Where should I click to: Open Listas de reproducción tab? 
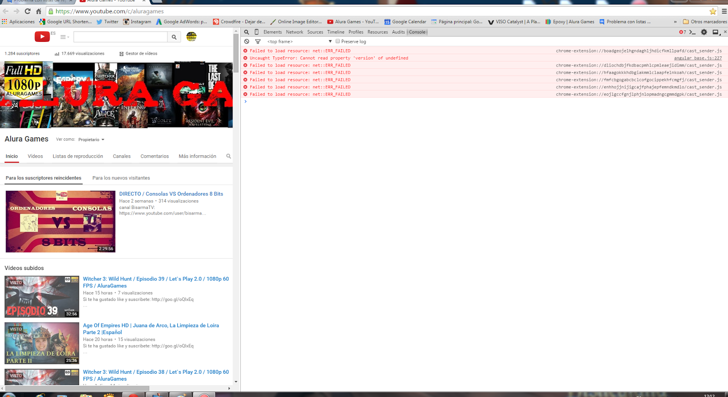point(78,156)
